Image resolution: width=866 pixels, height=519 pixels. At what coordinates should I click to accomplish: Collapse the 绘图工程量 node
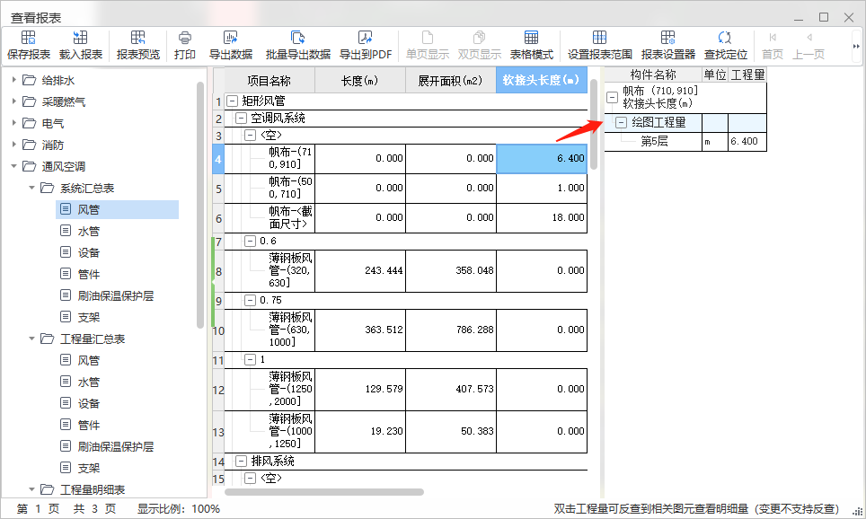pyautogui.click(x=621, y=123)
